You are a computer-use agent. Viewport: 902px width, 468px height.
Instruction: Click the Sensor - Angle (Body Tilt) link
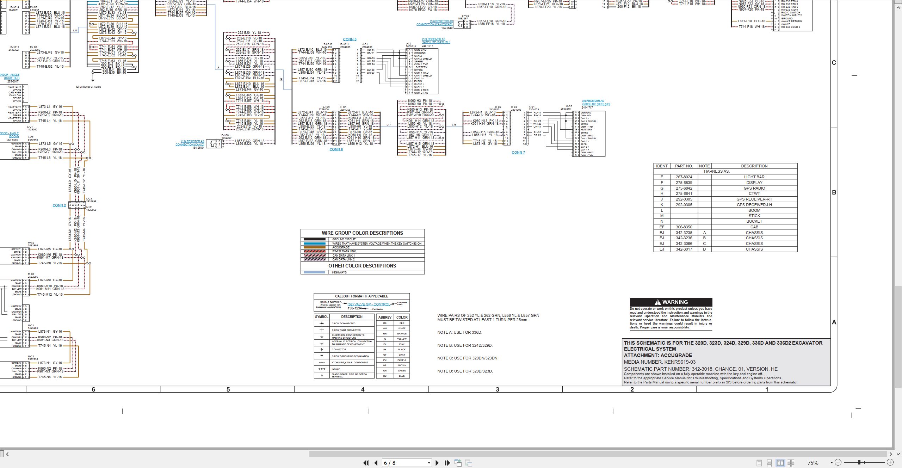click(10, 76)
